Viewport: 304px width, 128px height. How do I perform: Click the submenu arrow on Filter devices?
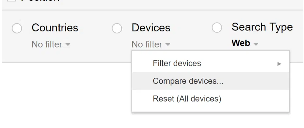click(x=279, y=64)
